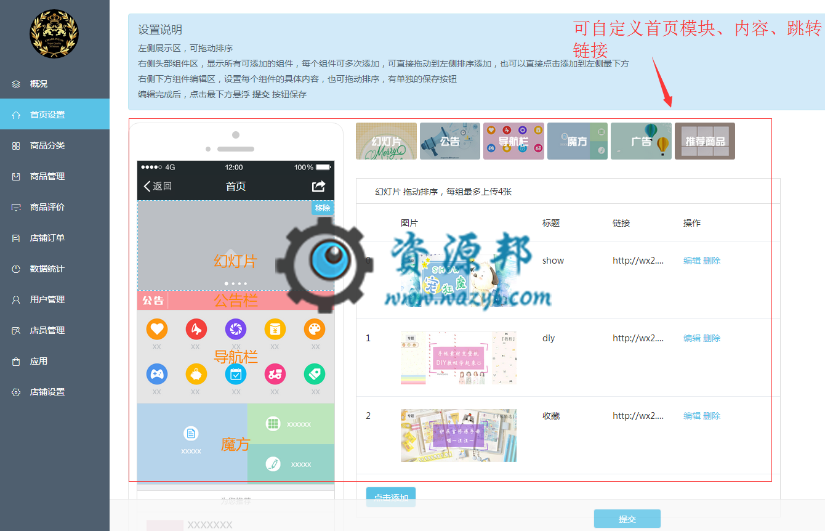Screen dimensions: 825x531
Task: Click the 公告 label in phone preview
Action: point(153,301)
